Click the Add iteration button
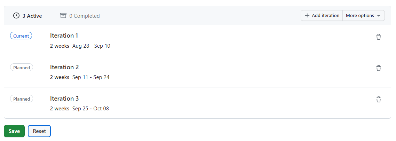This screenshot has width=396, height=141. [322, 15]
